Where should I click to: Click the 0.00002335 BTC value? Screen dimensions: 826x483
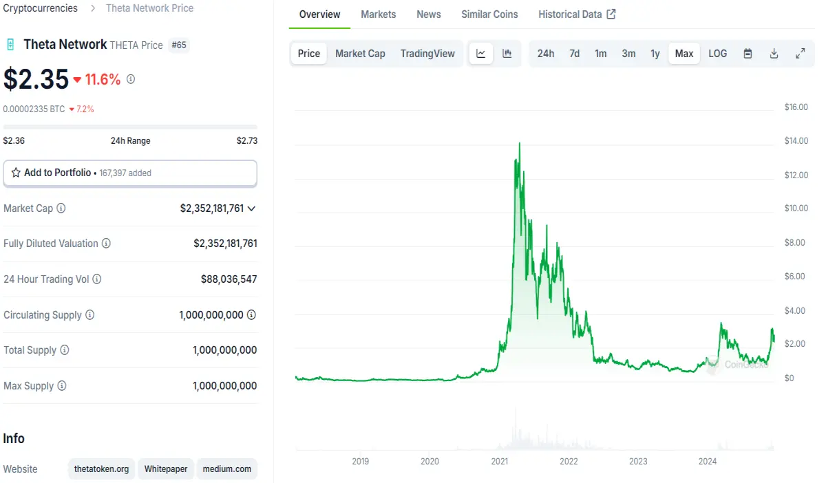[34, 109]
